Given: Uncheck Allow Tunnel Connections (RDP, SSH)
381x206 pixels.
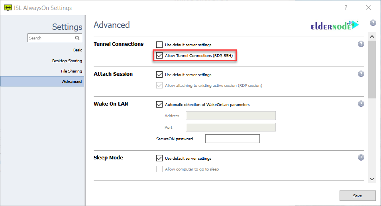Looking at the screenshot, I should [x=159, y=55].
